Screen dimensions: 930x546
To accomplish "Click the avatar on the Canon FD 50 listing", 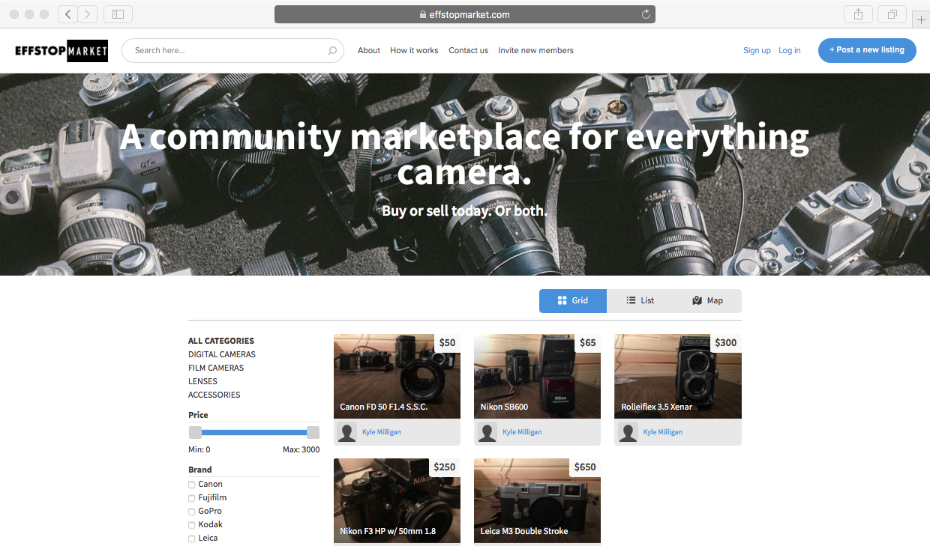I will point(346,432).
